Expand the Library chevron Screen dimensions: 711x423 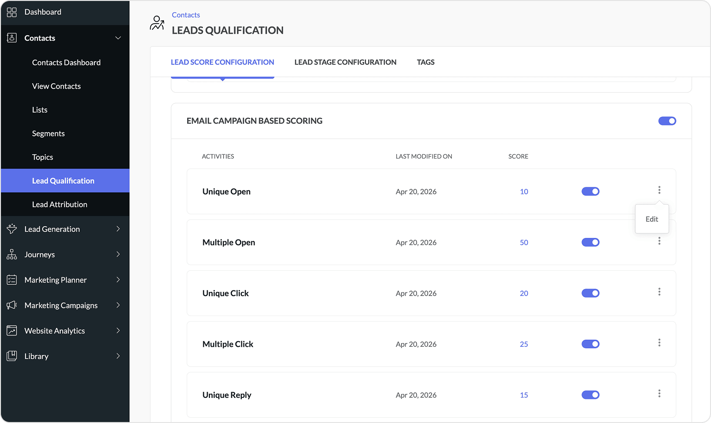(118, 356)
